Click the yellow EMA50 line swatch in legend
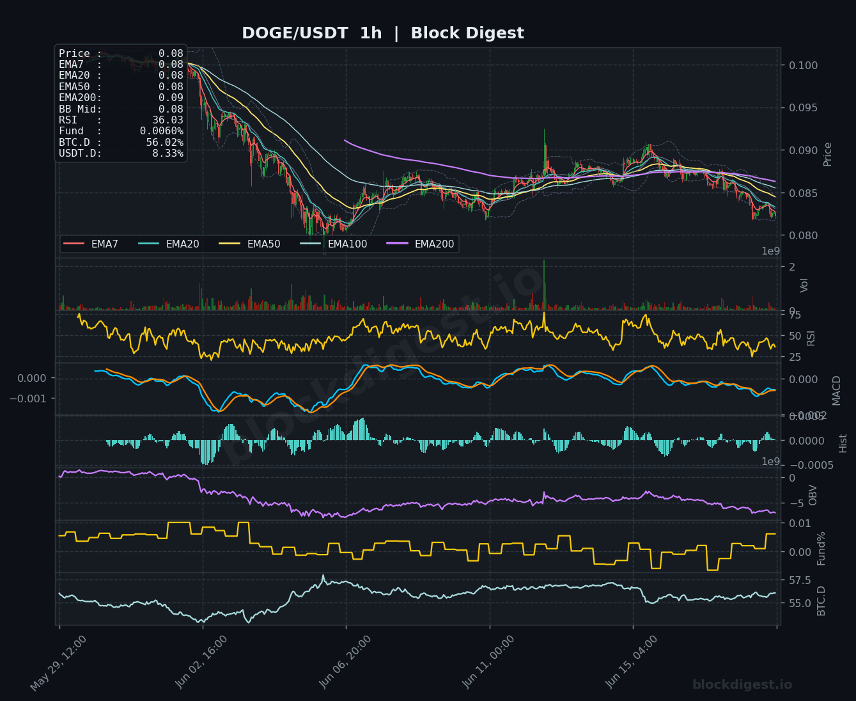856x701 pixels. [230, 244]
